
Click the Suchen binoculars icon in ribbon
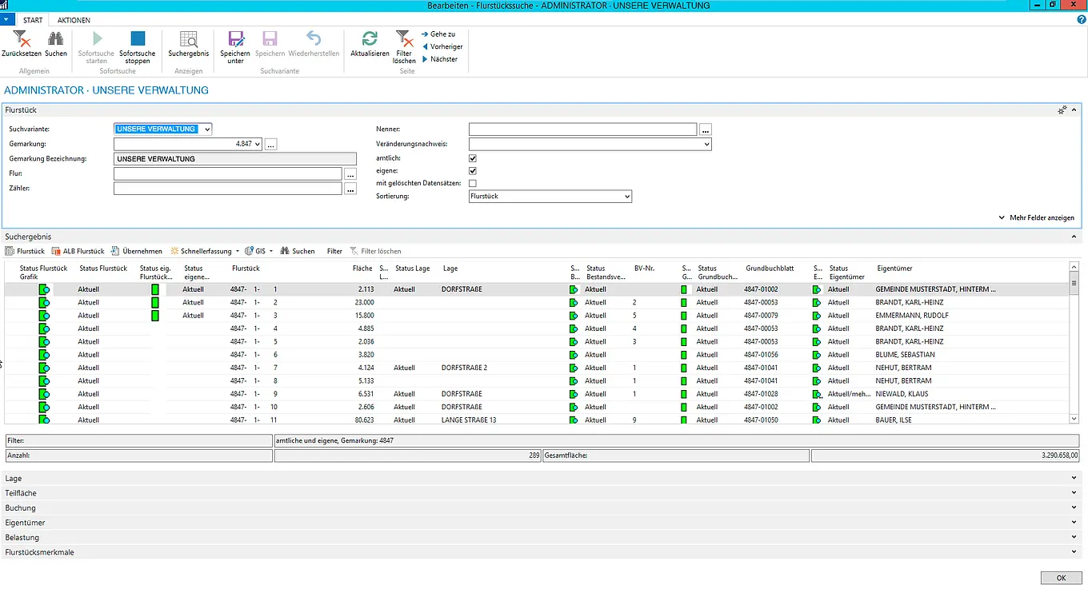point(56,39)
